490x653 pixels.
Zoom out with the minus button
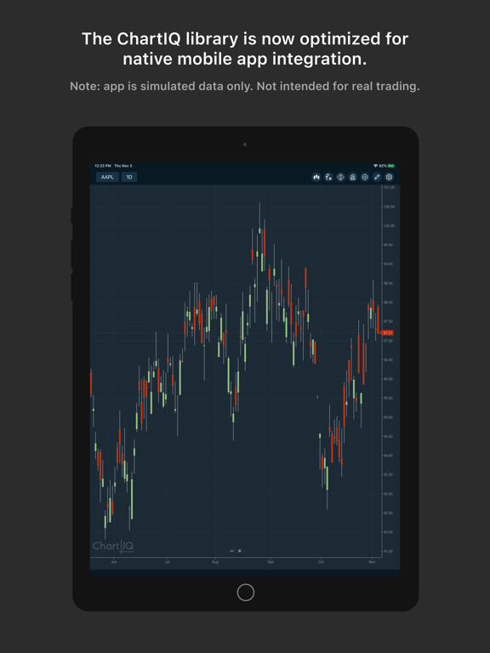[x=232, y=551]
